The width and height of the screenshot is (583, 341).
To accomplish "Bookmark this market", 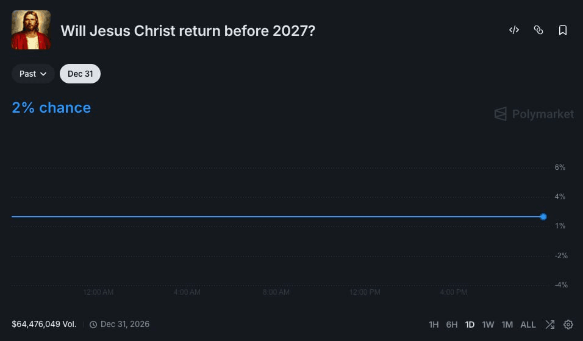I will tap(563, 30).
